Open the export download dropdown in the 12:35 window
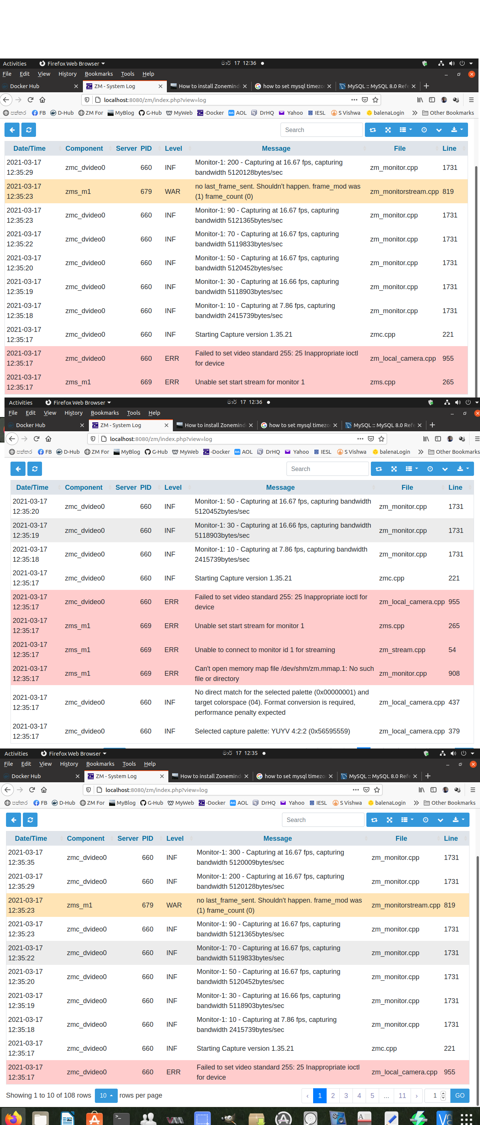Image resolution: width=480 pixels, height=1125 pixels. click(458, 820)
